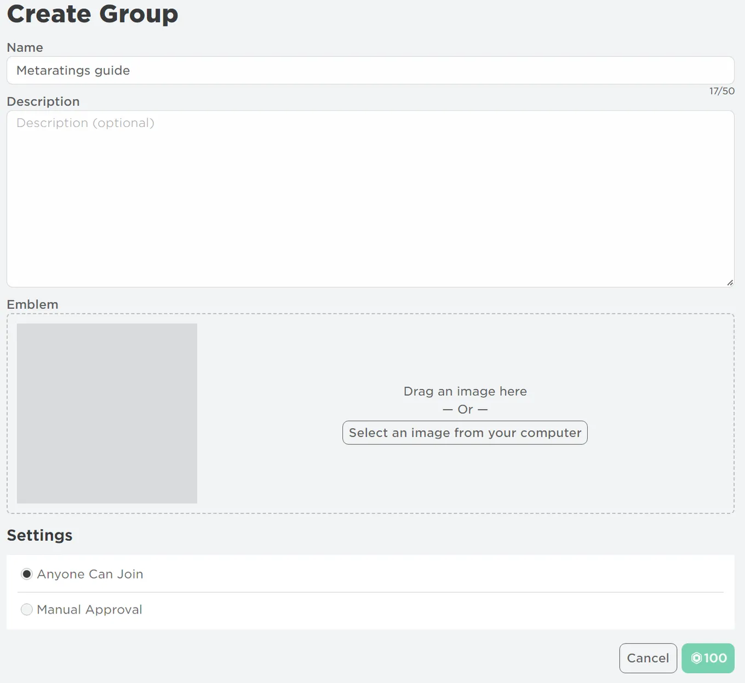This screenshot has height=683, width=745.
Task: Click the description box resize handle
Action: coord(730,282)
